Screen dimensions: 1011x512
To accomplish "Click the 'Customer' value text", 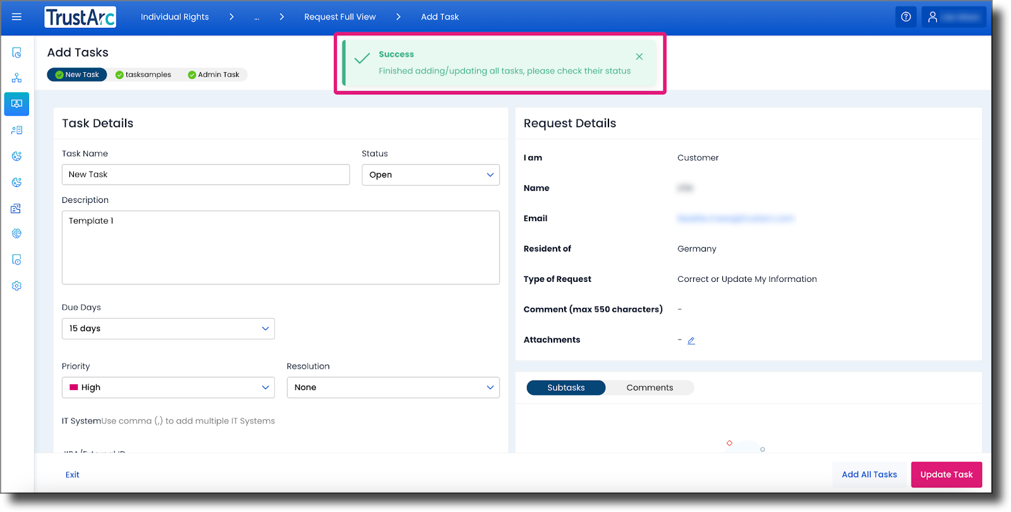I will tap(698, 158).
